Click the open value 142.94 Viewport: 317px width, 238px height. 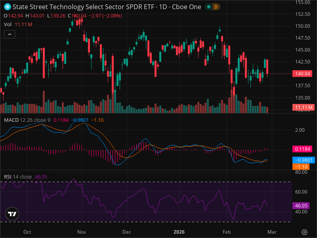click(15, 16)
